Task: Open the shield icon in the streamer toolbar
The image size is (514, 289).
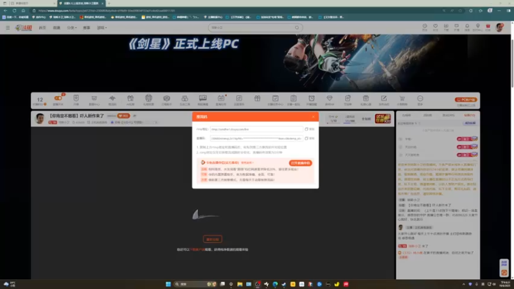Action: (x=76, y=98)
